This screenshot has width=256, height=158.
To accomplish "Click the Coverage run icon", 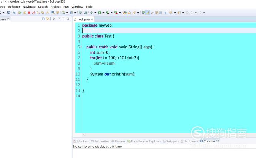I will (x=108, y=13).
